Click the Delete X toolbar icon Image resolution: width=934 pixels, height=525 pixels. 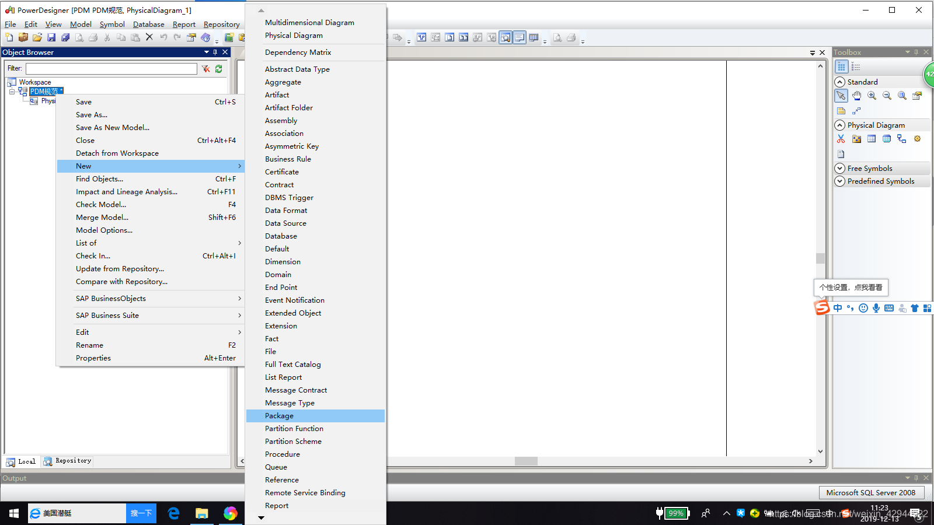click(x=149, y=37)
